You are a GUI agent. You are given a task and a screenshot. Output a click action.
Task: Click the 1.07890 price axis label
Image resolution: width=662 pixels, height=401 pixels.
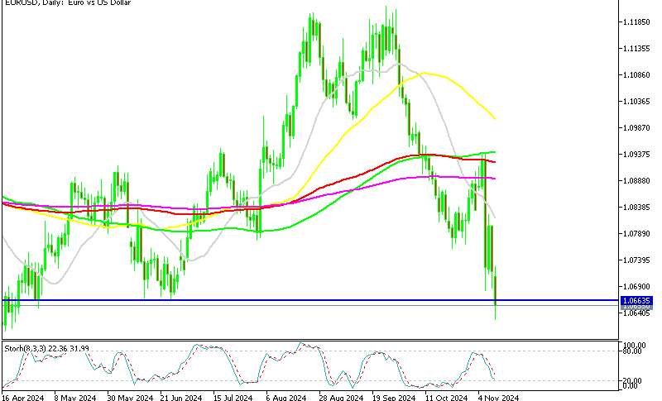tap(636, 234)
